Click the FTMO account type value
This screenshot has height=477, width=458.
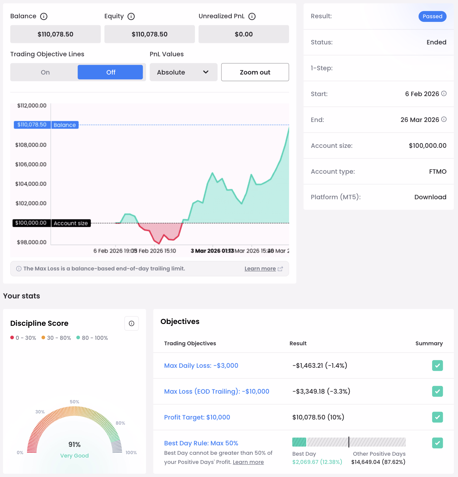(438, 172)
